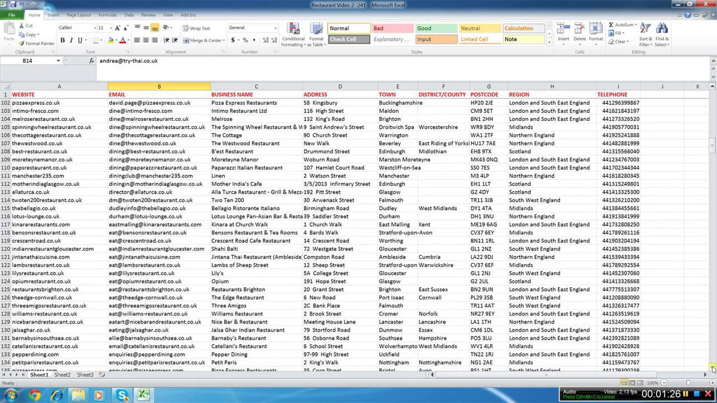The width and height of the screenshot is (717, 403).
Task: Switch to the Page Layout tab
Action: click(78, 15)
